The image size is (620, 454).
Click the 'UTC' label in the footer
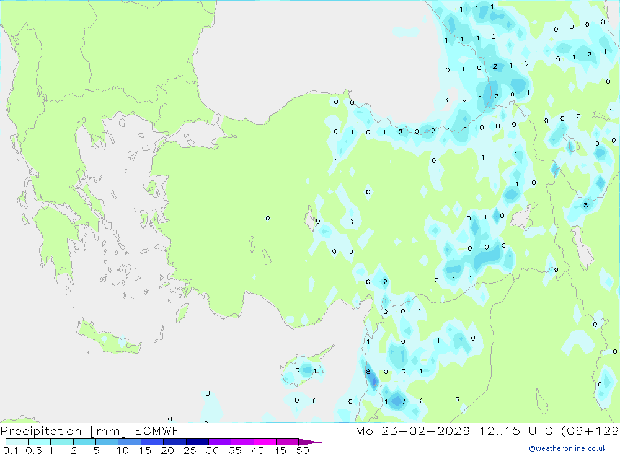click(x=541, y=430)
